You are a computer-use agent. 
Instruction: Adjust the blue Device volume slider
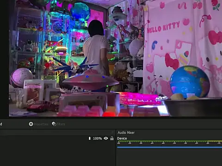coord(169,147)
